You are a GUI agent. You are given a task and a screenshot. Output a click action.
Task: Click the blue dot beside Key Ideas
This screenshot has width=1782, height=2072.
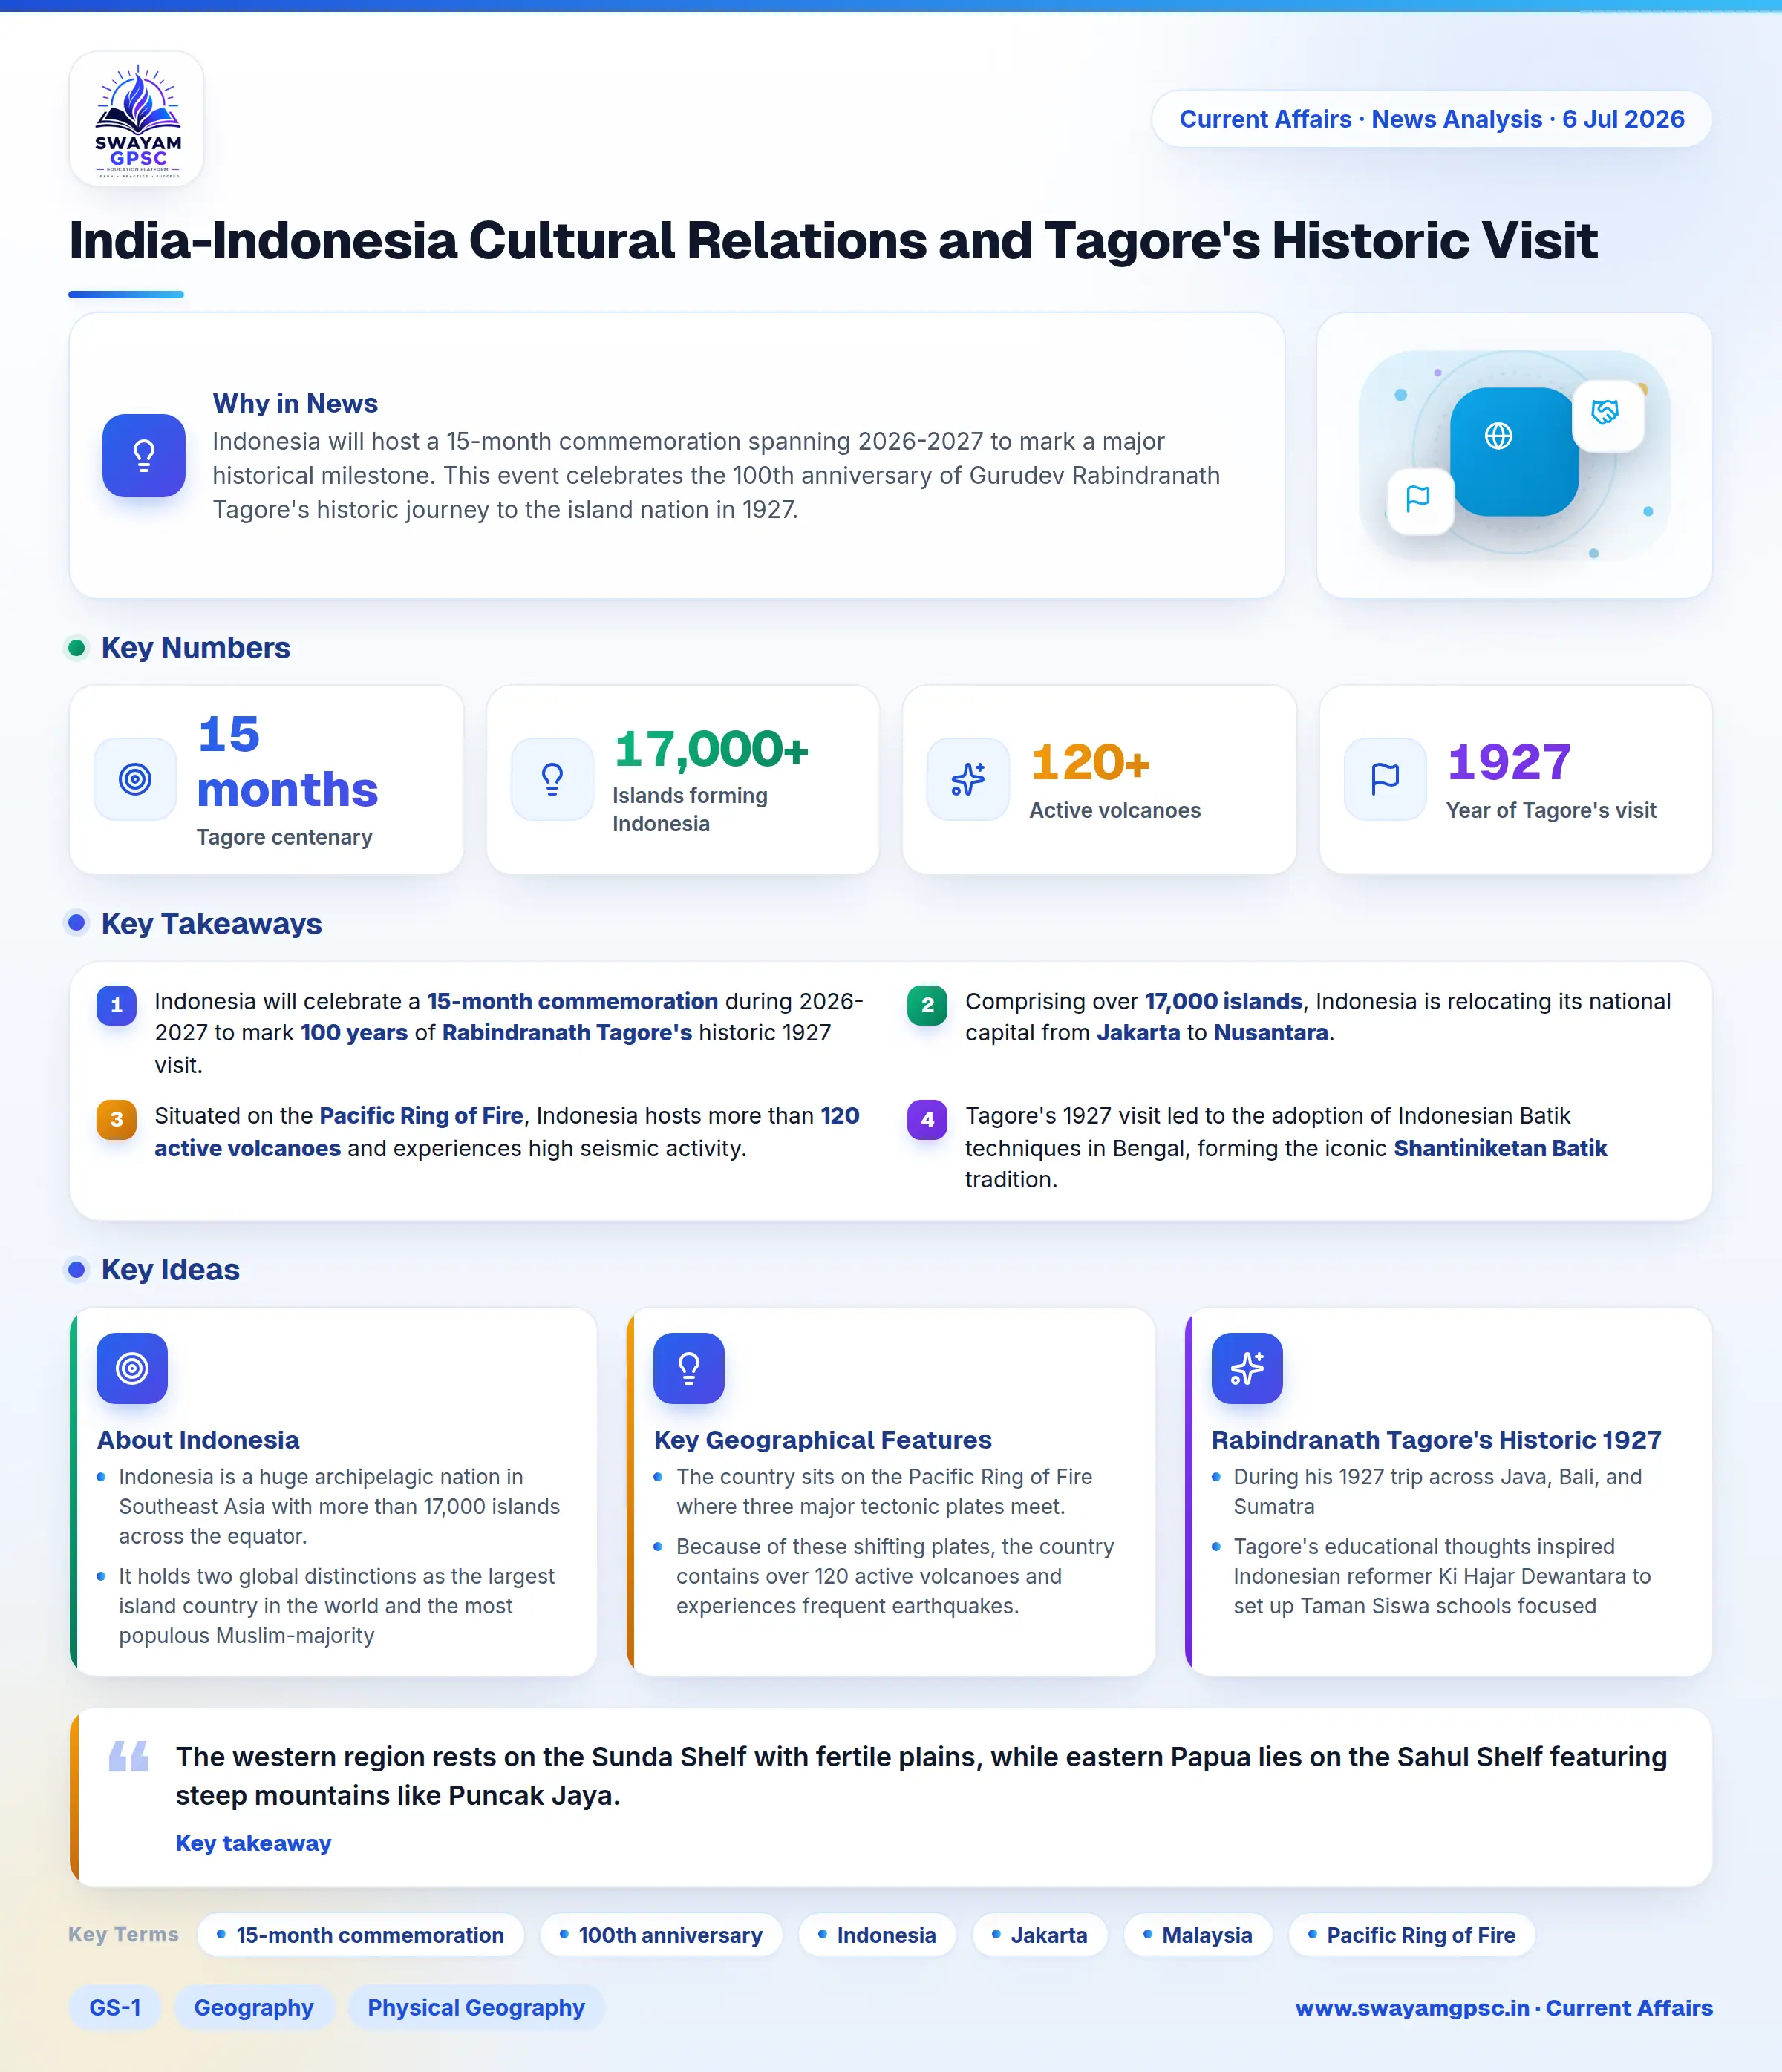pyautogui.click(x=76, y=1269)
